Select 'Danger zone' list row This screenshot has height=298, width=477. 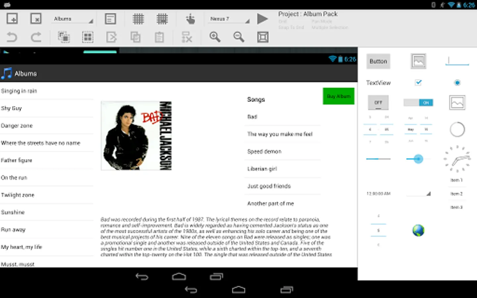[x=46, y=125]
